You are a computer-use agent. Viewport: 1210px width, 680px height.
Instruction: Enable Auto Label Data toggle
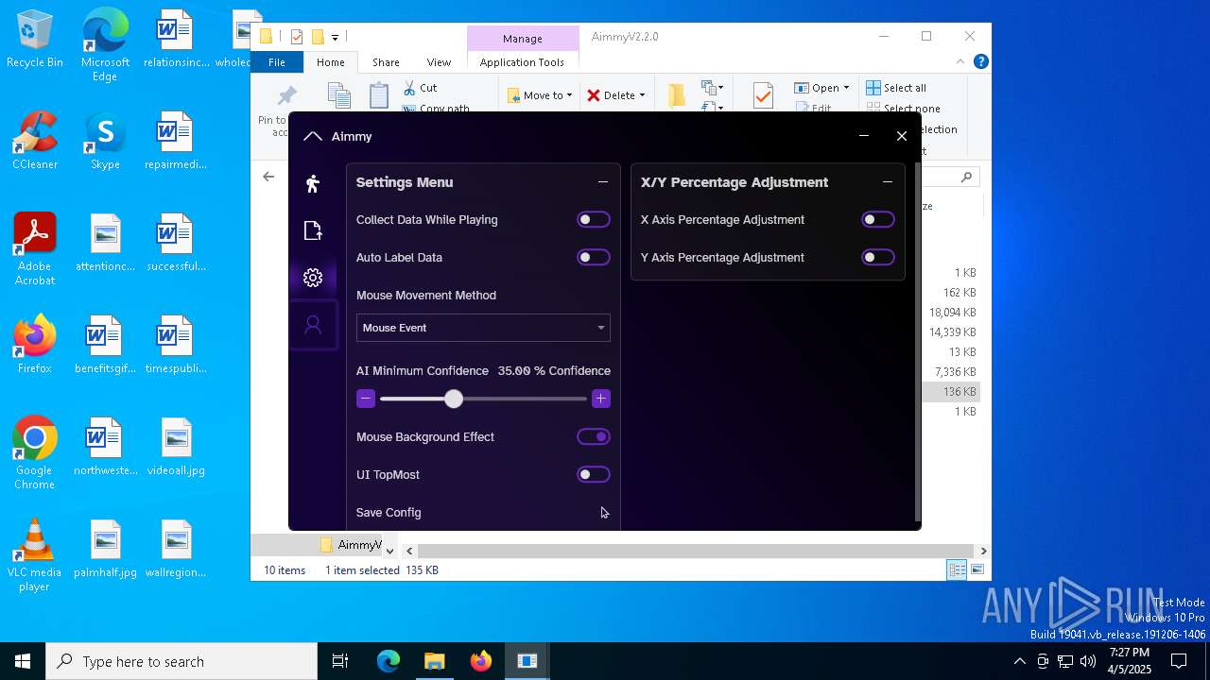594,257
